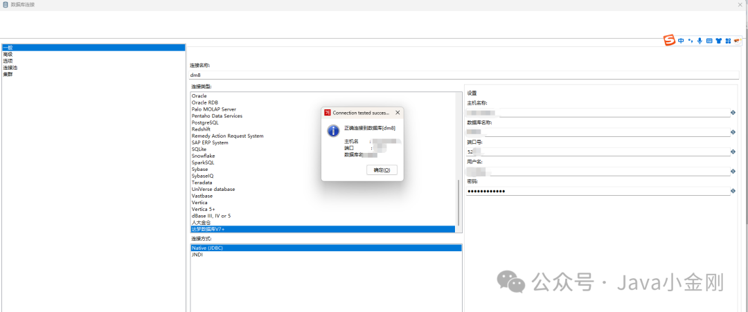Select 高级 in the left list
This screenshot has width=748, height=312.
coord(8,54)
